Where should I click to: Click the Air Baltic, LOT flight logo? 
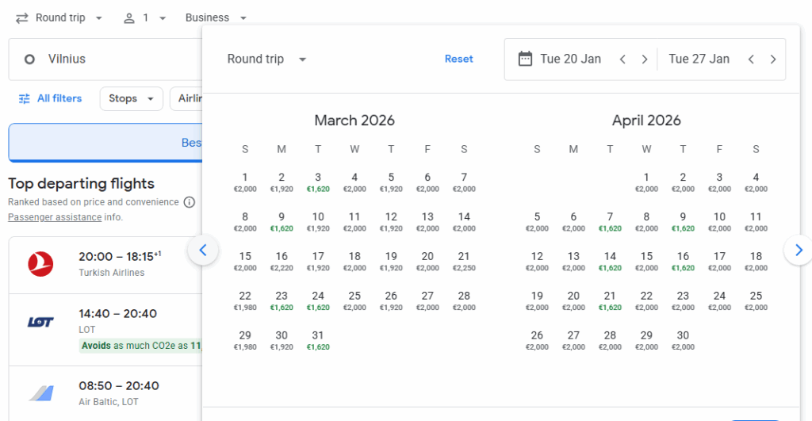[x=41, y=393]
